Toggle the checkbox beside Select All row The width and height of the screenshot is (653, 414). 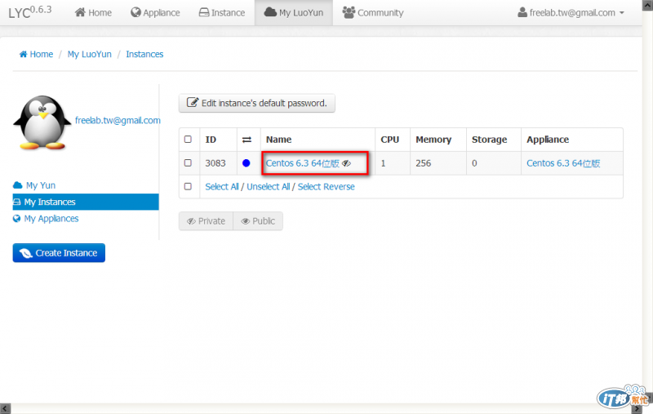188,186
